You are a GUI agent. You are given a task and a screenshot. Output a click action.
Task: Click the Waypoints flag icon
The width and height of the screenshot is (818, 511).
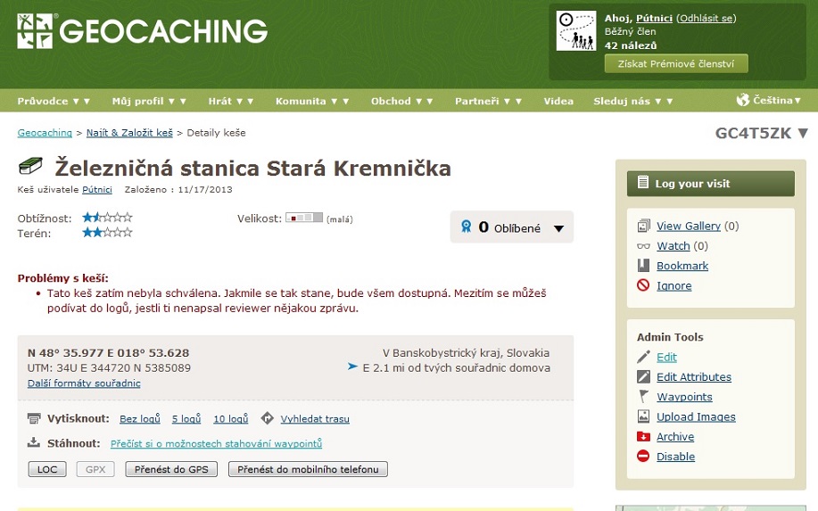coord(643,397)
